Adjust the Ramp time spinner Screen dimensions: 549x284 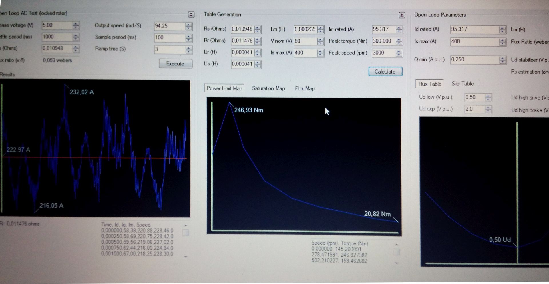tap(188, 50)
